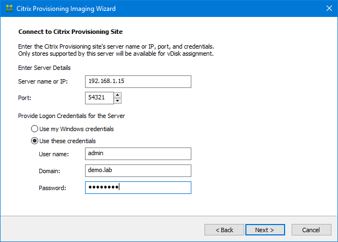Click the 'Enter Server Details' label

(x=44, y=68)
